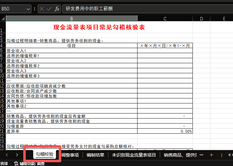The height and width of the screenshot is (166, 233).
Task: Open the 辅助功能: 调查 accessibility status
Action: point(30,163)
